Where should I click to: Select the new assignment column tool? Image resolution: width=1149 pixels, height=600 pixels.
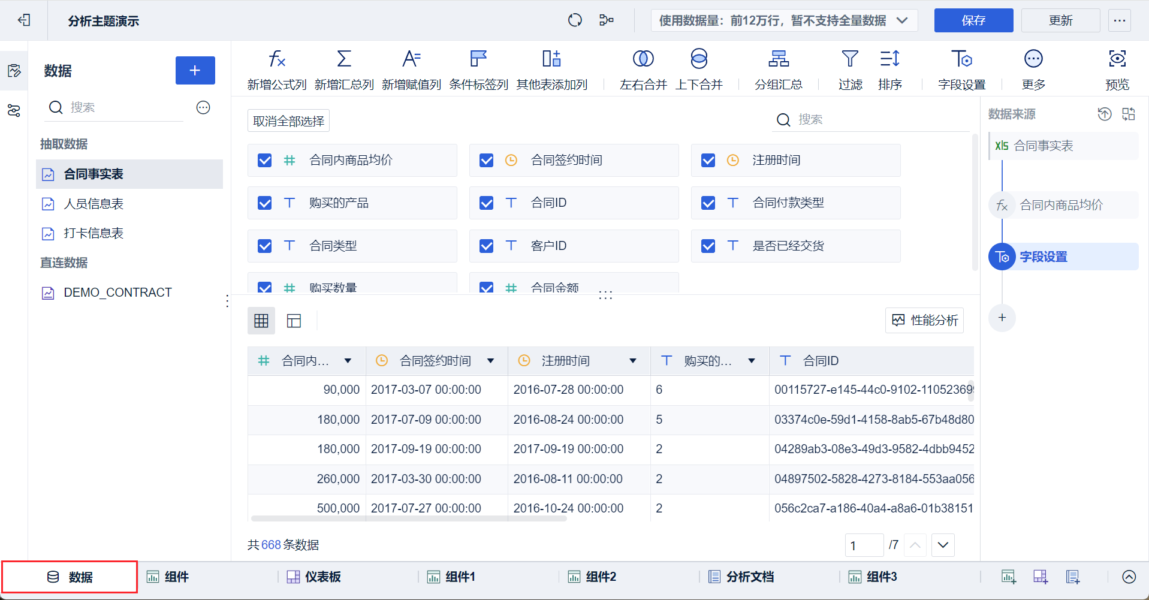point(411,70)
